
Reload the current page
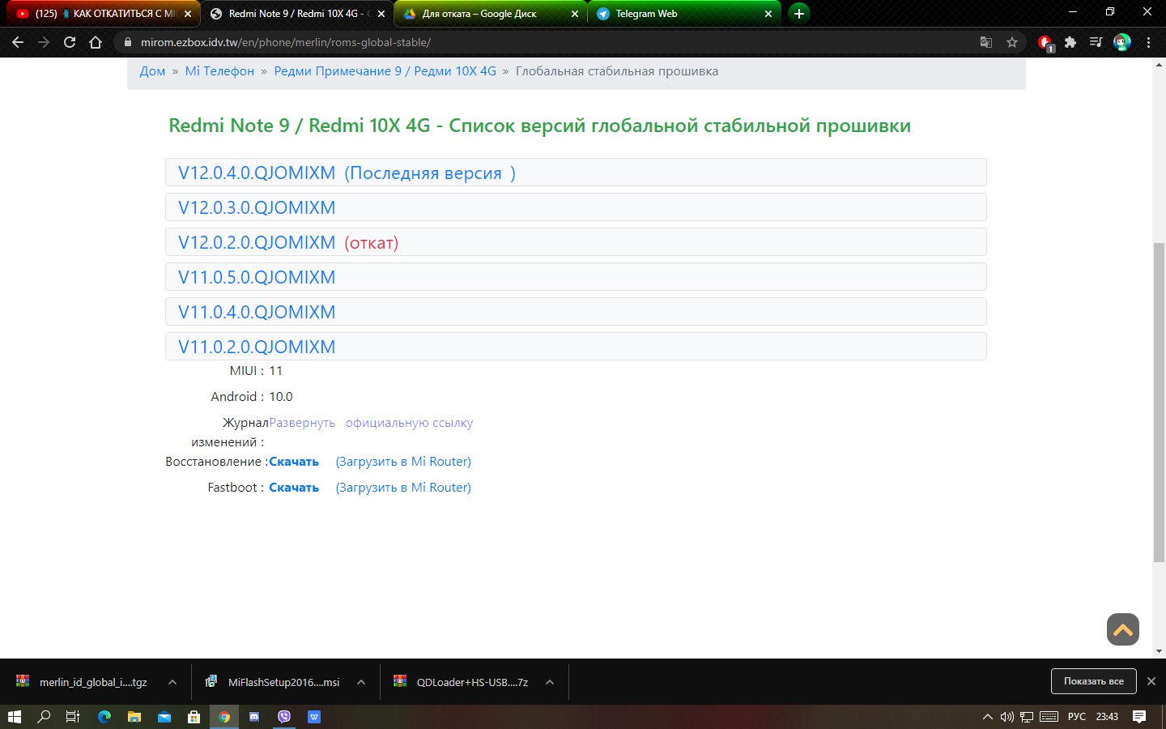pos(70,42)
